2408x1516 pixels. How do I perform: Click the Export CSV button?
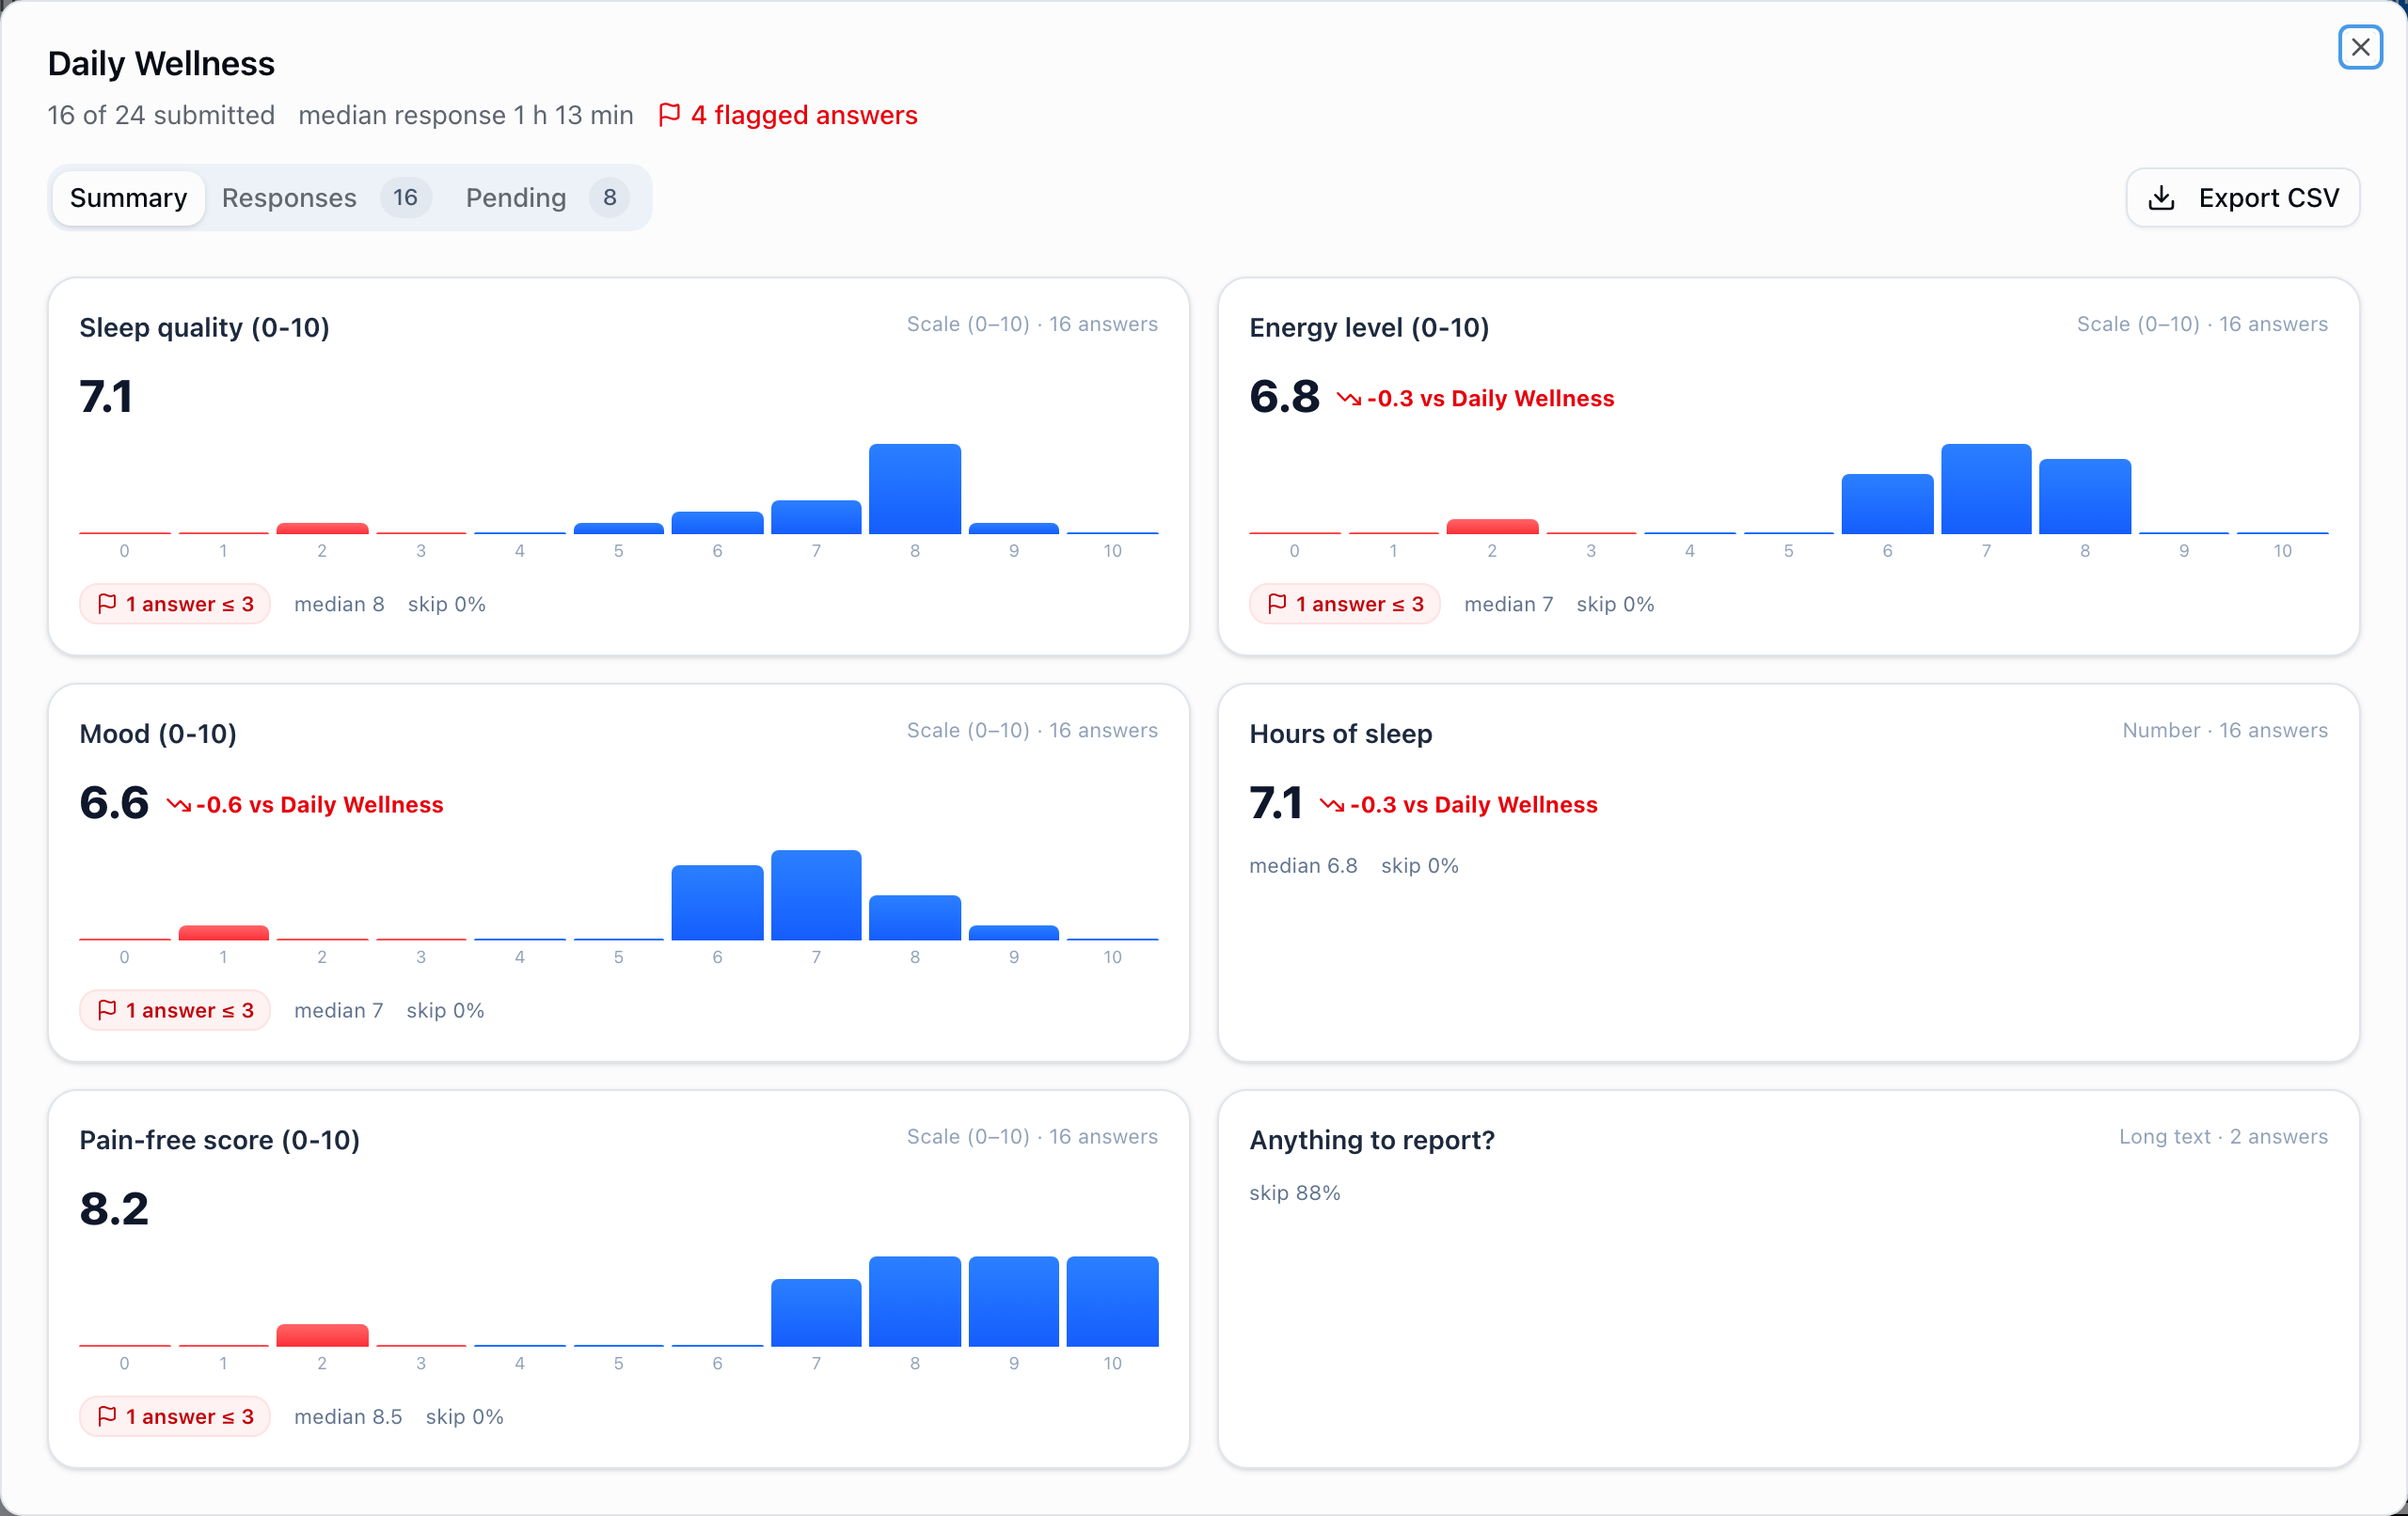tap(2243, 198)
